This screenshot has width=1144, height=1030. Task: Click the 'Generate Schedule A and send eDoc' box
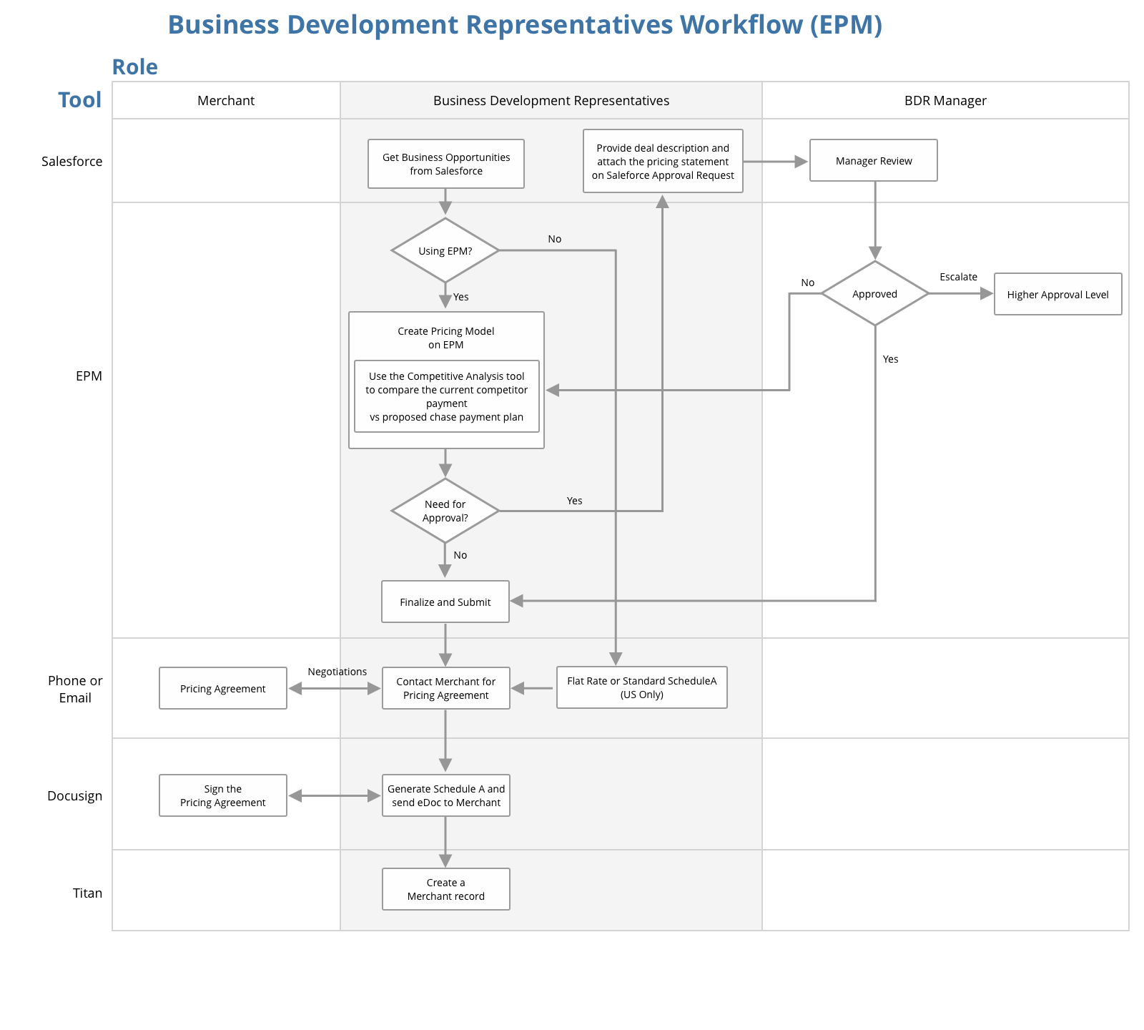point(446,795)
